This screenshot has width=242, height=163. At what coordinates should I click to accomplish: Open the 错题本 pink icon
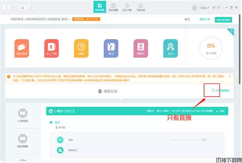(141, 48)
